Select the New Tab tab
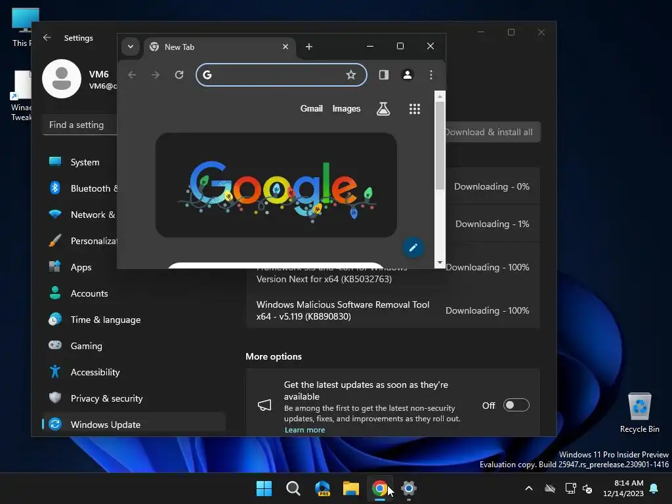This screenshot has width=672, height=504. click(220, 47)
